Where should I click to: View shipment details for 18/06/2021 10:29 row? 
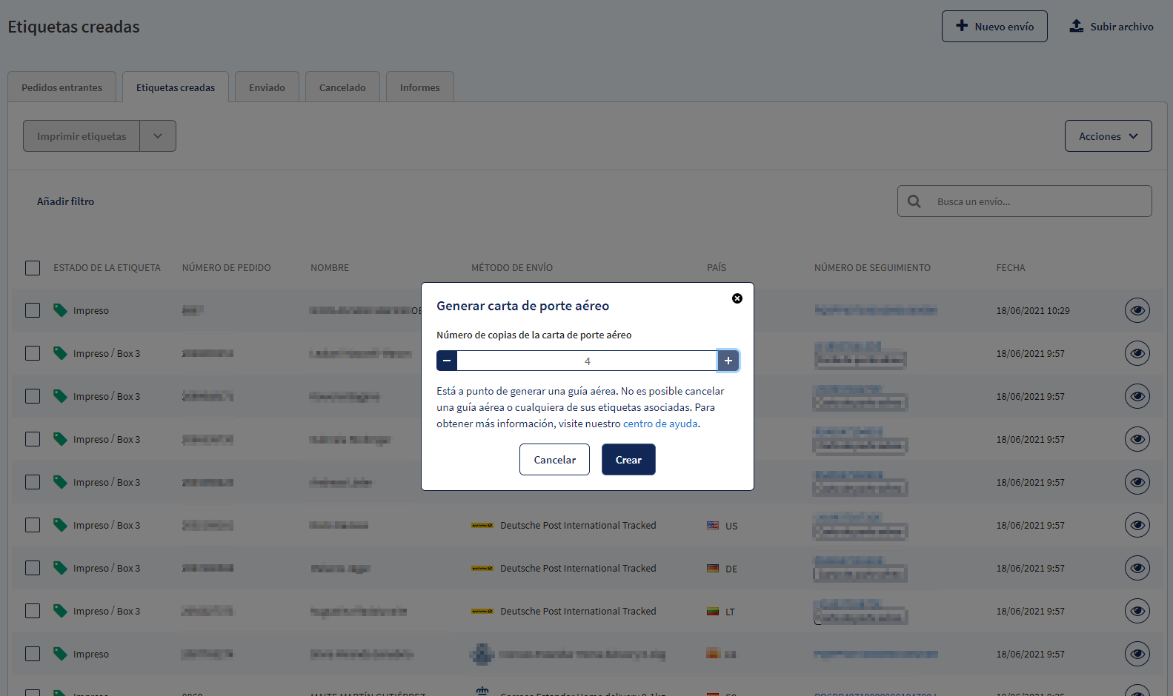[1137, 310]
